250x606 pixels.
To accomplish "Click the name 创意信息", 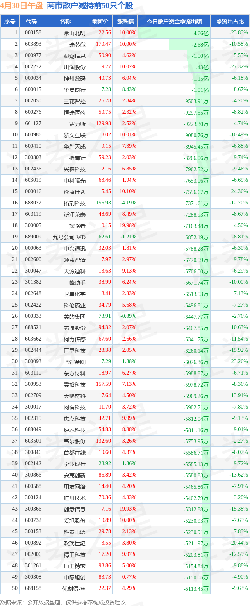I will [x=75, y=509].
